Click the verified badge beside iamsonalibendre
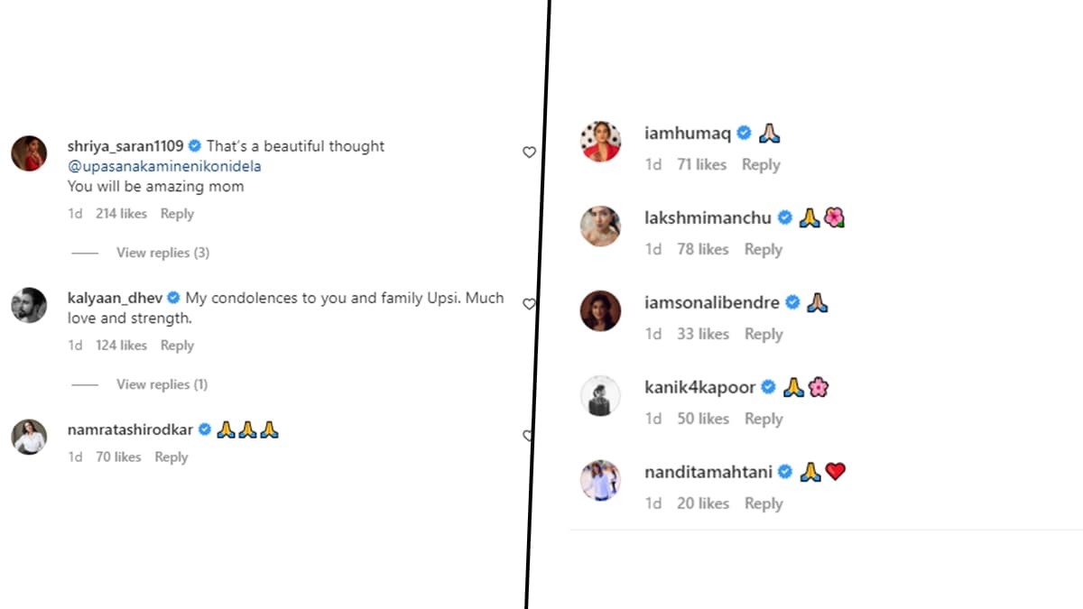 (x=792, y=302)
